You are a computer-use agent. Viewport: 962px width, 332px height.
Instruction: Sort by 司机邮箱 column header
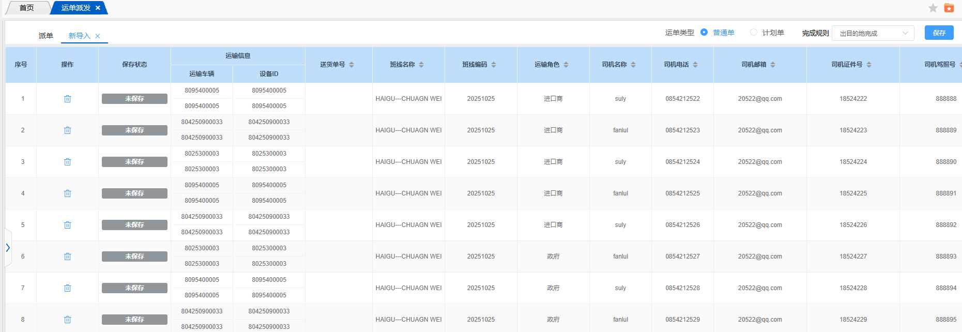(x=773, y=65)
